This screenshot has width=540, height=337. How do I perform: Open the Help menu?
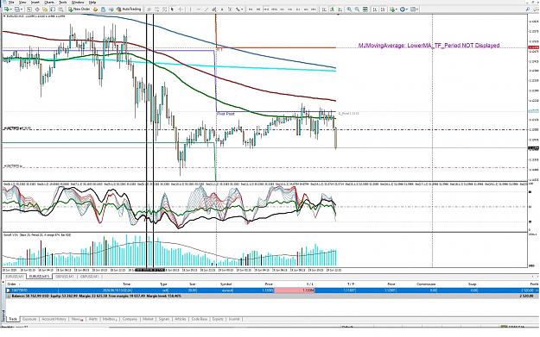(x=92, y=3)
